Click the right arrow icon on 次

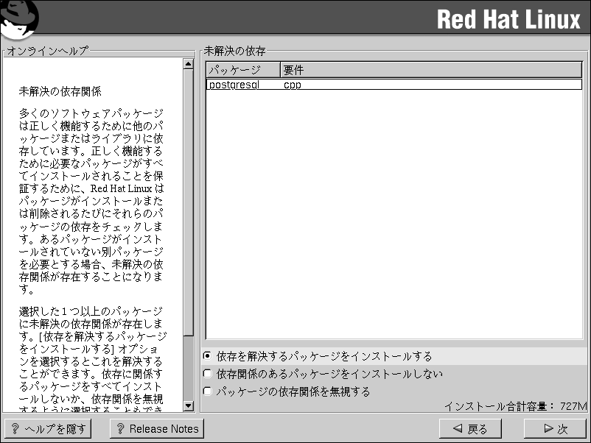coord(548,429)
